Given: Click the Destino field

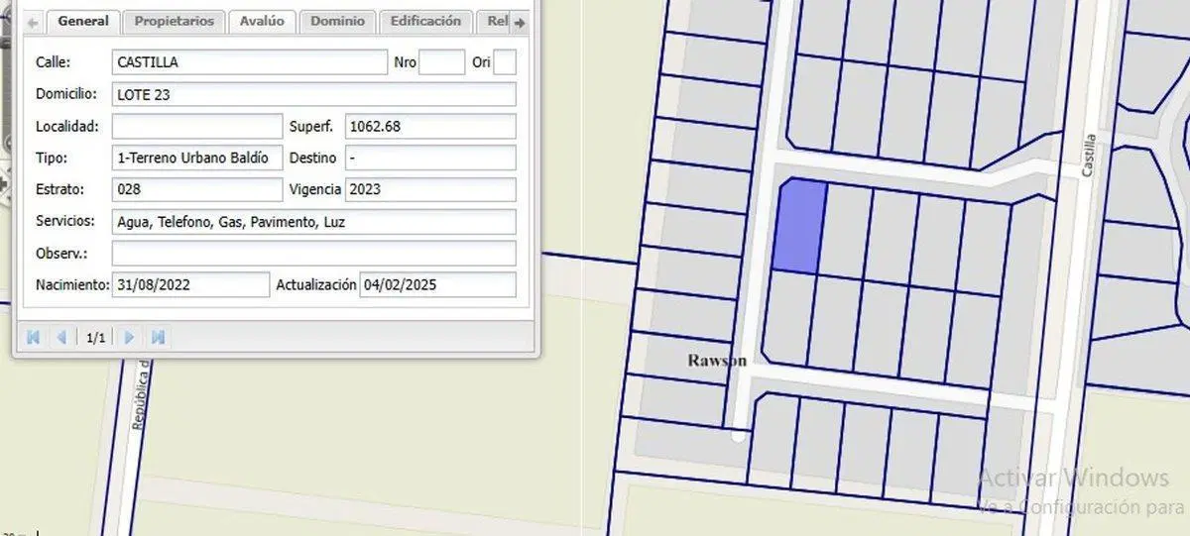Looking at the screenshot, I should click(x=430, y=158).
